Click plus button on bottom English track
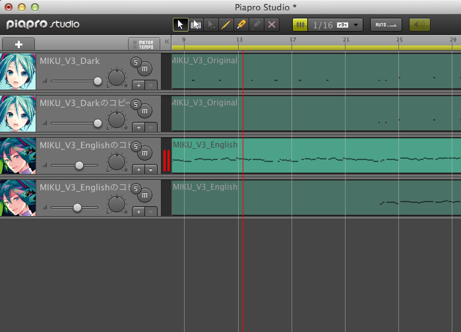The height and width of the screenshot is (332, 461). pos(138,211)
